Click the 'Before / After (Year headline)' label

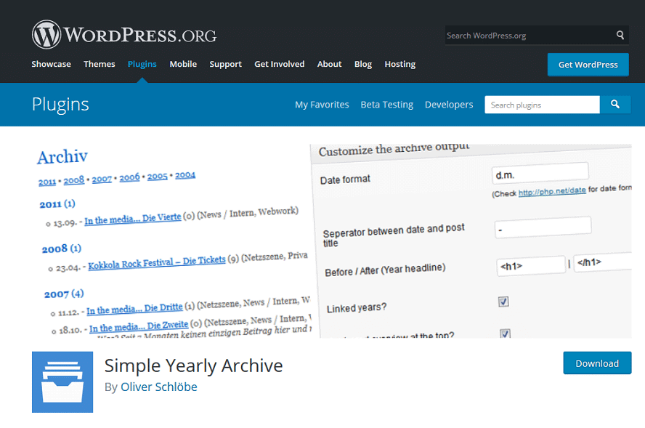385,270
